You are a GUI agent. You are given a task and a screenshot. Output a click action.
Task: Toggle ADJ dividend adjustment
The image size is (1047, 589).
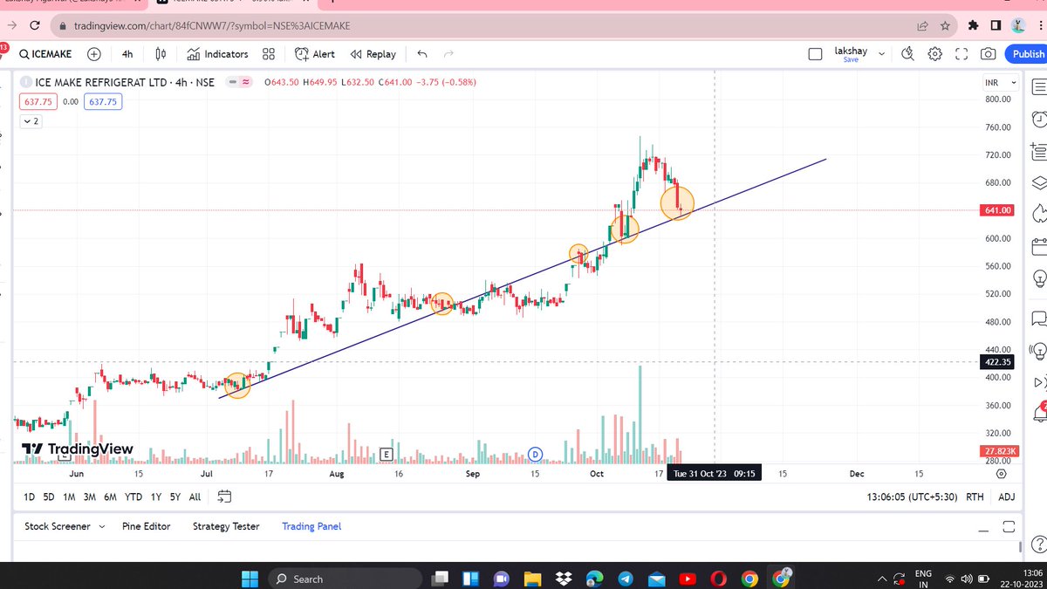[1006, 497]
